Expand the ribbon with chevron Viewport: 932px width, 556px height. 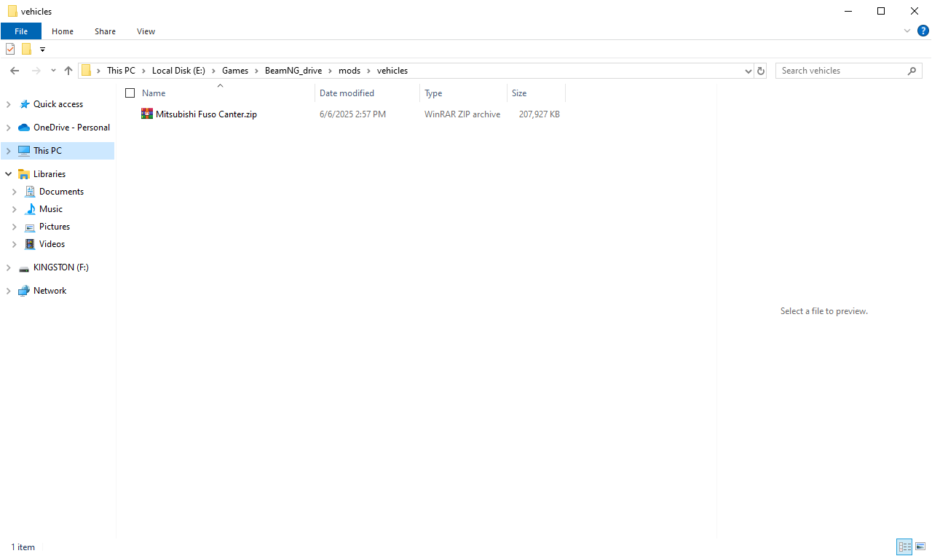coord(907,31)
